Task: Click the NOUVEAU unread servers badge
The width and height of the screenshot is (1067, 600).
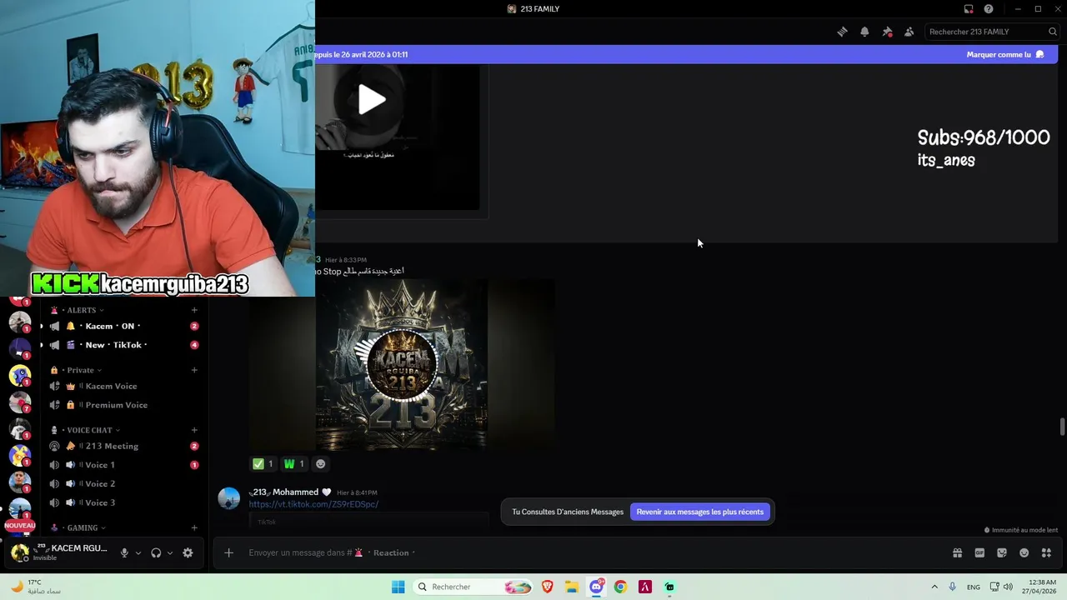Action: coord(20,526)
